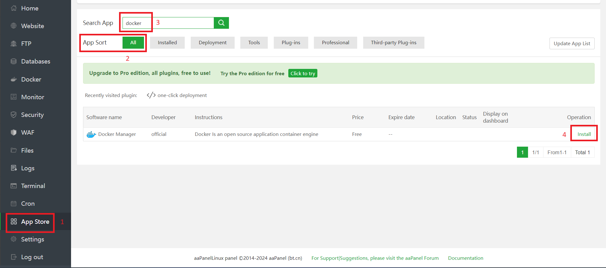Click the Settings gear icon
The image size is (606, 268).
point(14,239)
